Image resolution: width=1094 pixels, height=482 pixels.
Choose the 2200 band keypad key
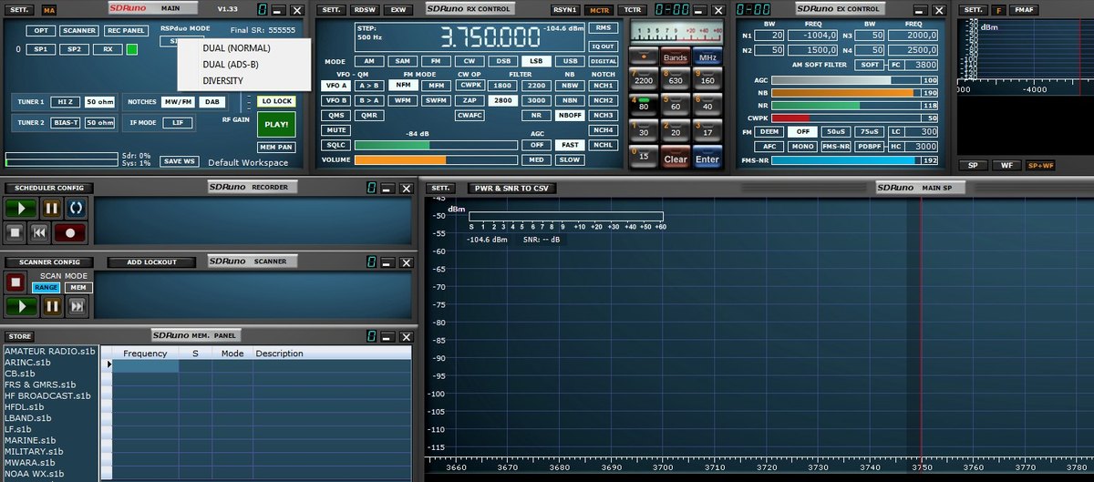[x=645, y=80]
